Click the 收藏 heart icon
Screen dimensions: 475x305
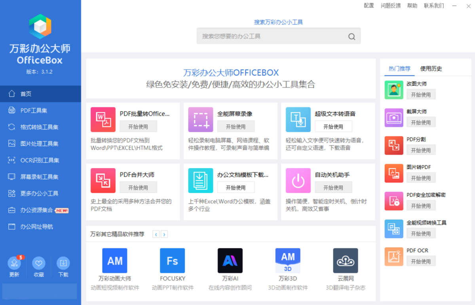(39, 263)
